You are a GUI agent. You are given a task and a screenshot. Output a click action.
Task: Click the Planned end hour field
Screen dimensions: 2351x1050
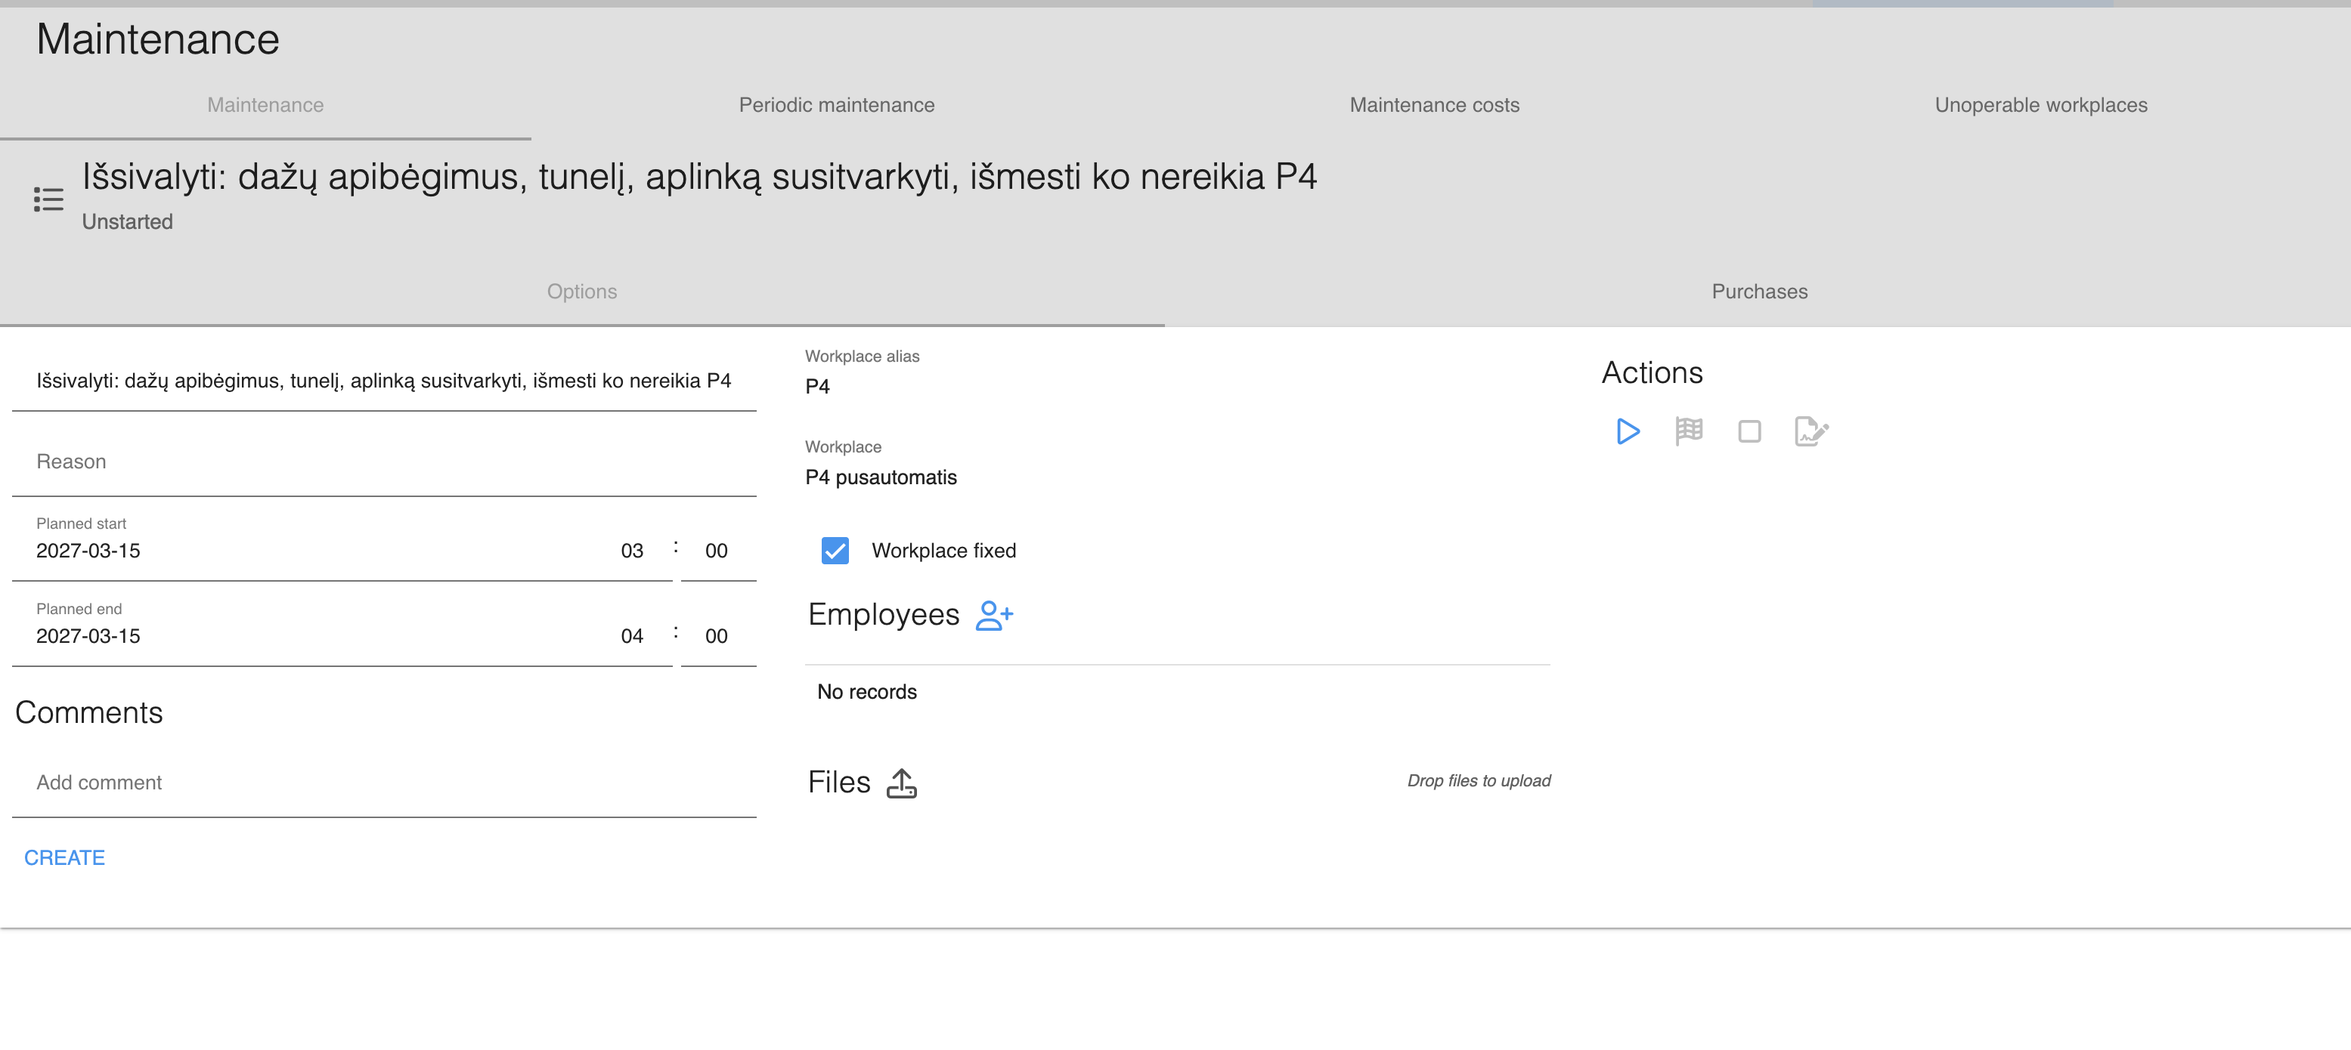click(x=631, y=636)
